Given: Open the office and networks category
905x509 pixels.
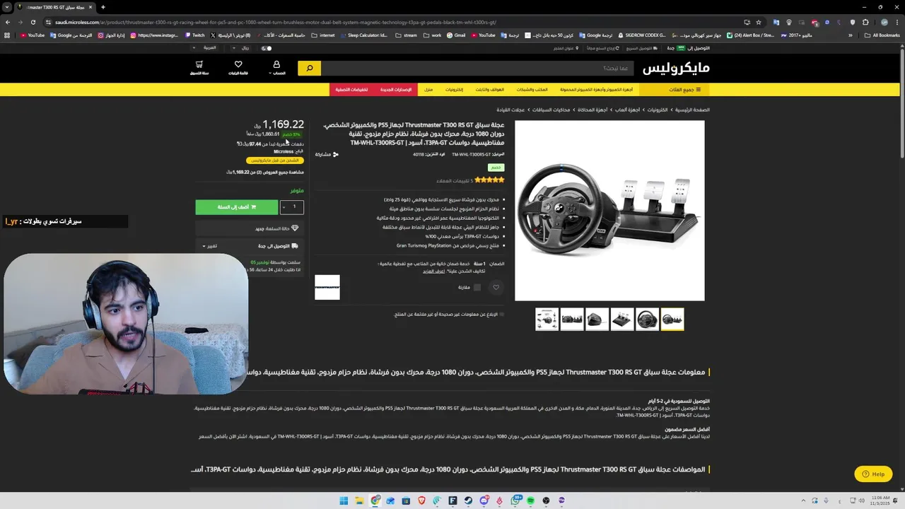Looking at the screenshot, I should click(532, 90).
